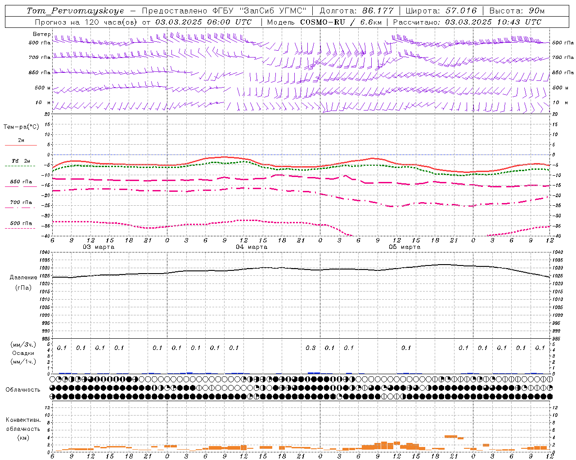Click the (мм/1ч.) precipitation unit label
Viewport: 576px width, 460px height.
click(x=23, y=362)
